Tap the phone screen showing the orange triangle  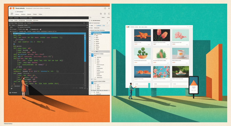pos(194,85)
